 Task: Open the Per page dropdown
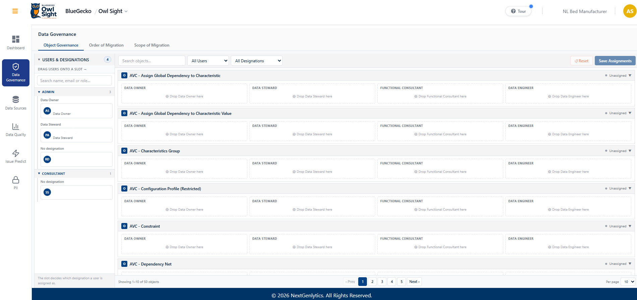point(628,282)
